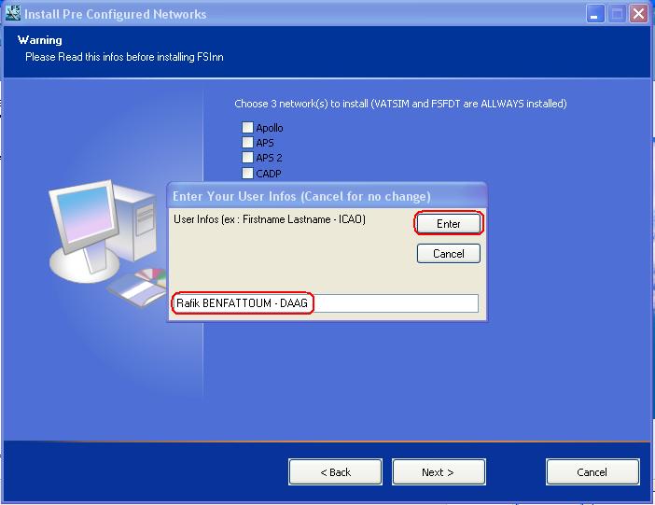
Task: Confirm user infos with the Enter button
Action: point(449,224)
